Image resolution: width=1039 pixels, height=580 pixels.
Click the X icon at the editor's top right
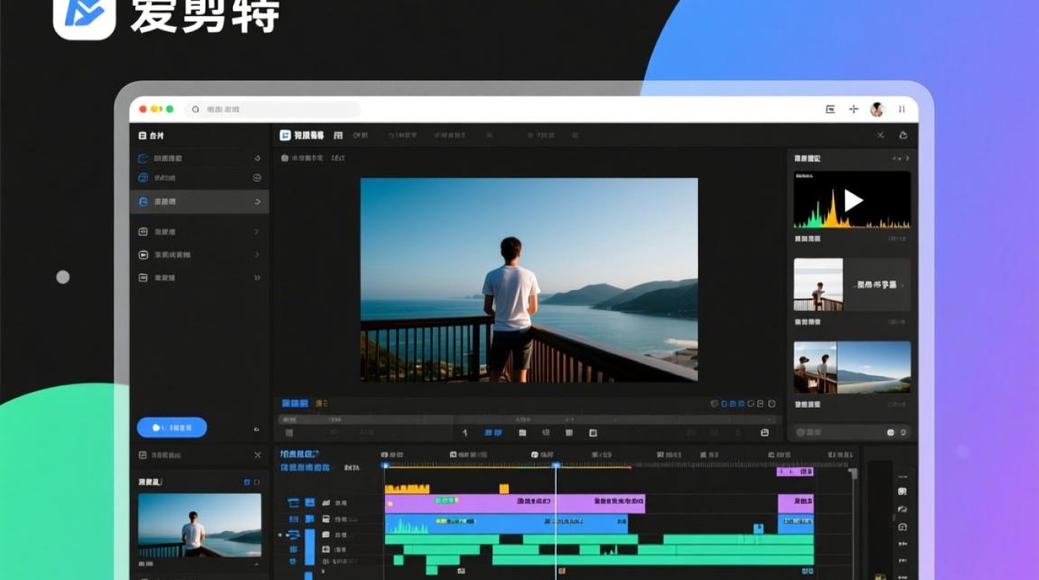(881, 135)
